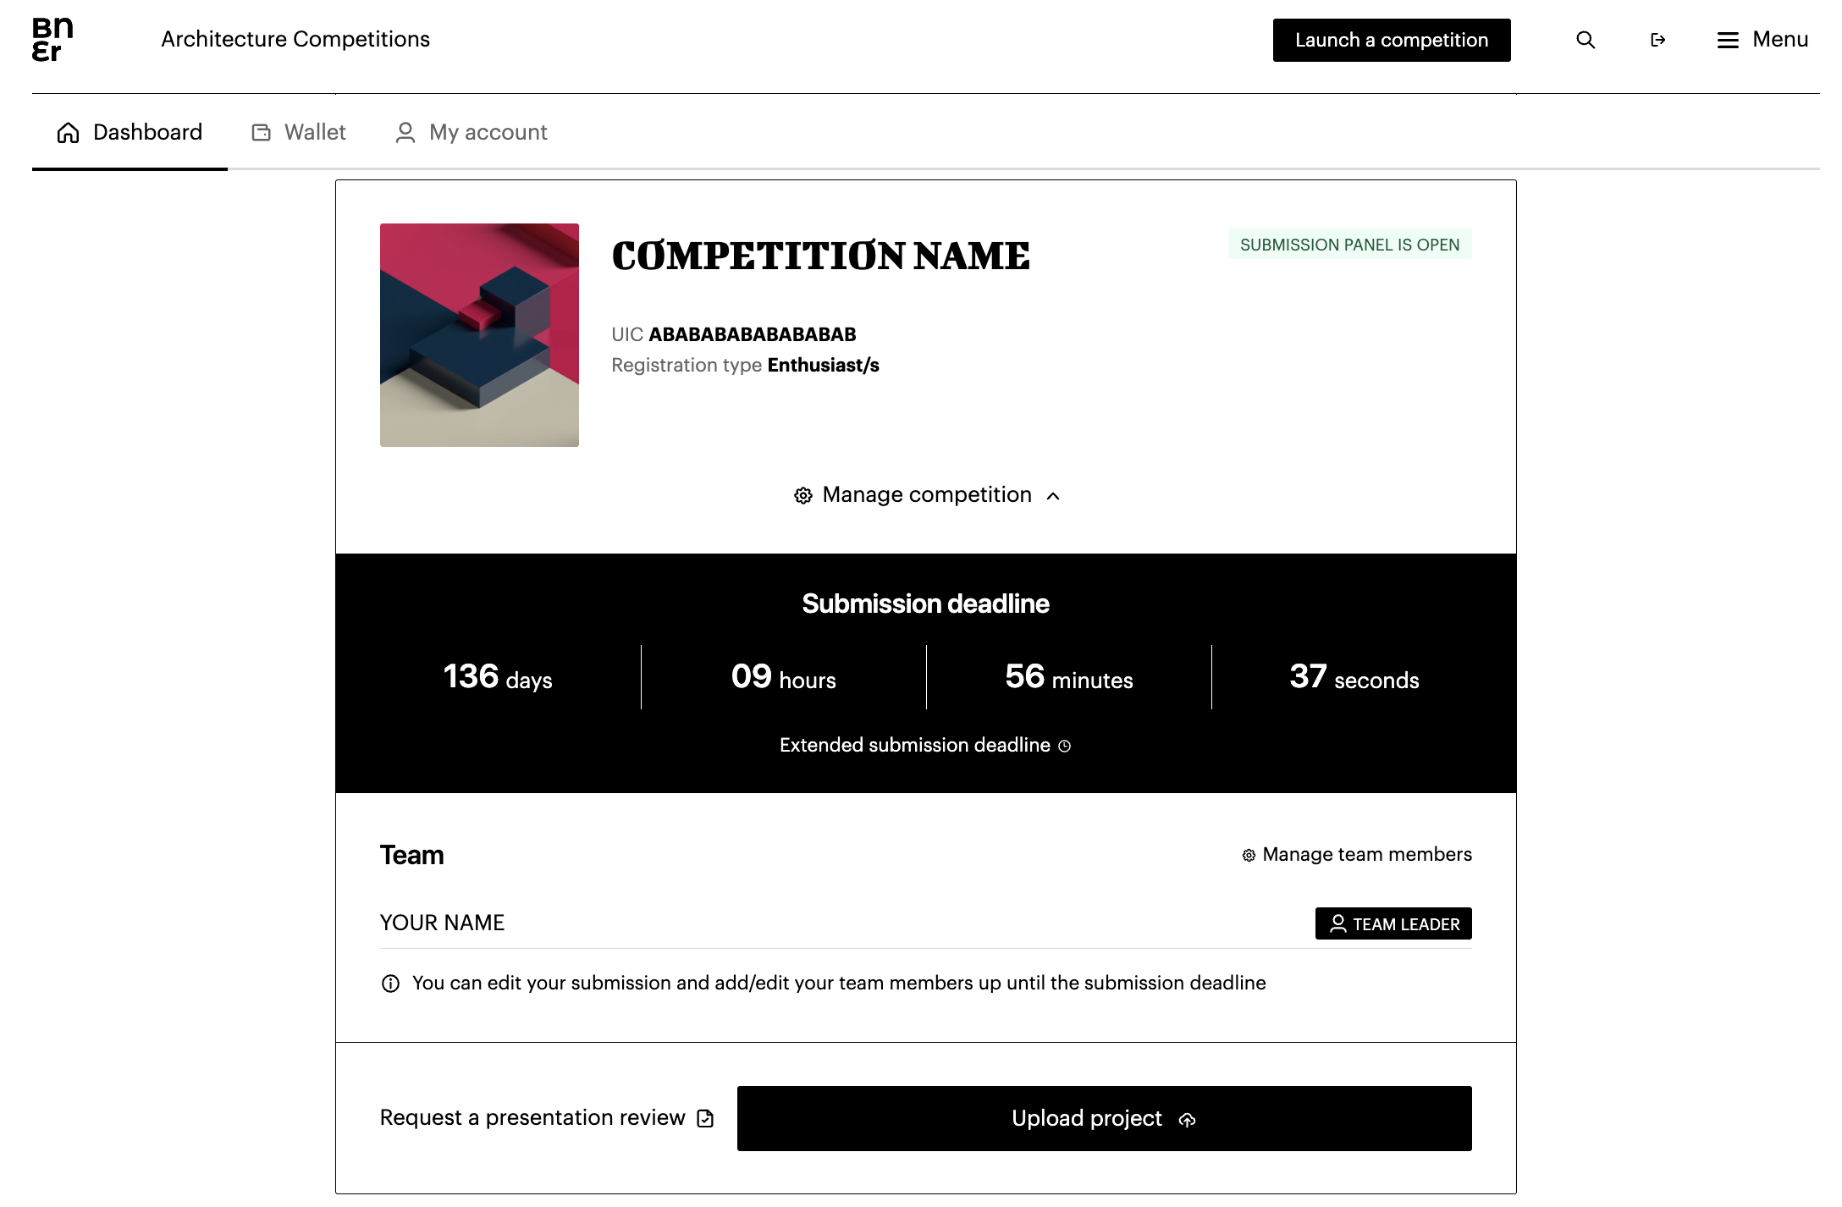Open Extended submission deadline link

914,745
